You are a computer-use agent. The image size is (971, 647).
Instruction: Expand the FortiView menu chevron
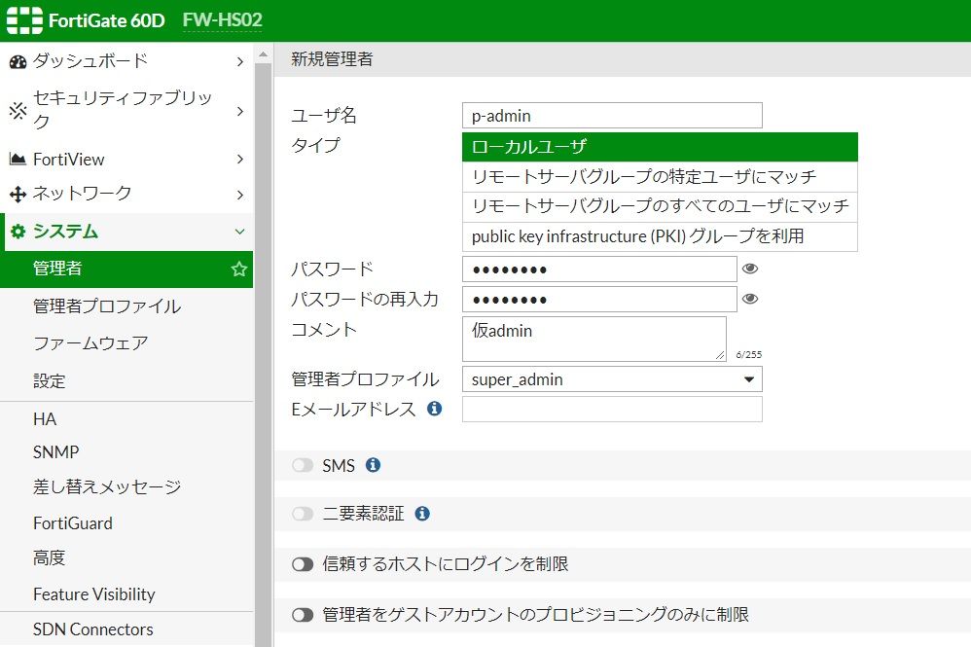[x=240, y=160]
